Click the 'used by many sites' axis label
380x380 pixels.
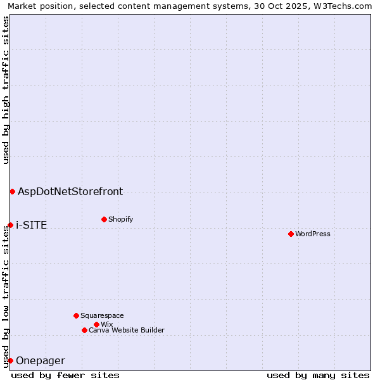pyautogui.click(x=318, y=375)
